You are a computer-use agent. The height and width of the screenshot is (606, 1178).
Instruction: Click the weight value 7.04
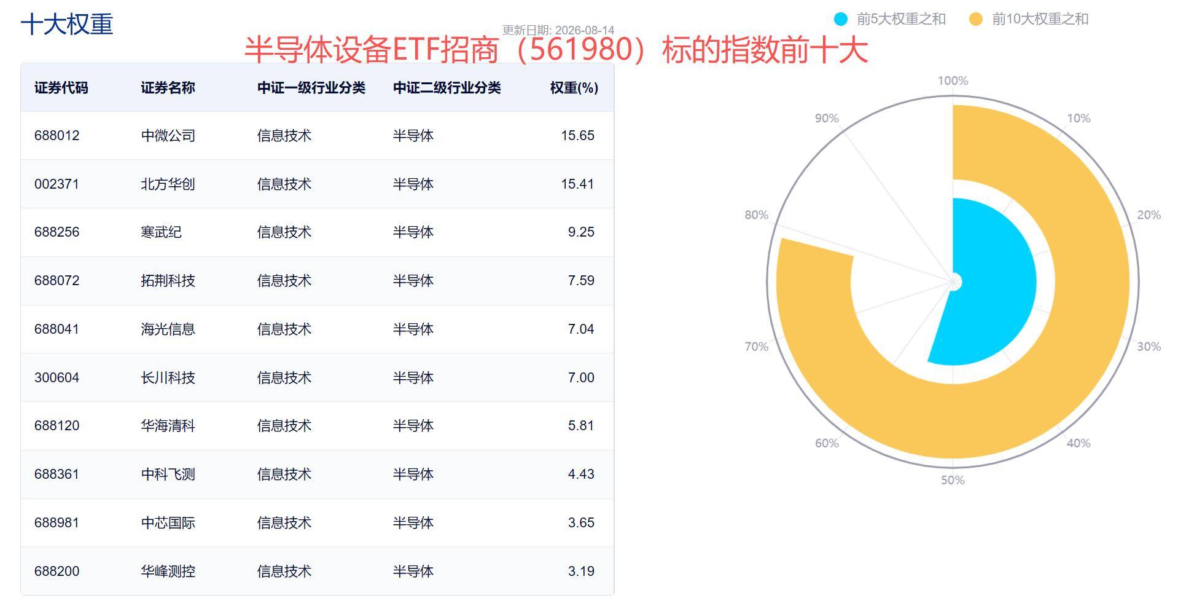pos(581,329)
